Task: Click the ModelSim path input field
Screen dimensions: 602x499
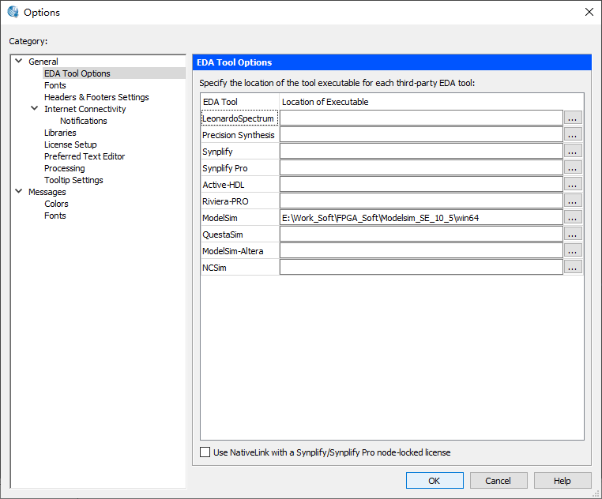Action: coord(421,218)
